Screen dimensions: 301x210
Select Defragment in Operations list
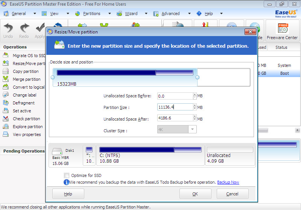24,103
